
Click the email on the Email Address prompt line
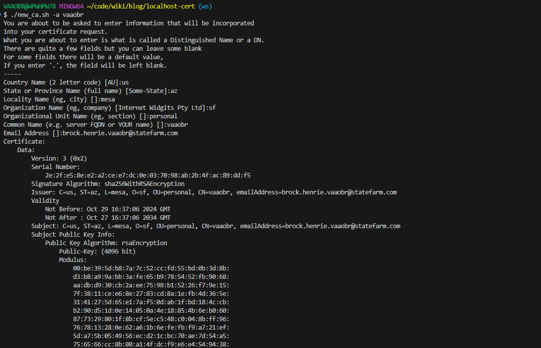[115, 133]
